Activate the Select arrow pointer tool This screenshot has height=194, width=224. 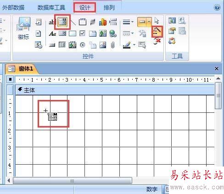157,21
